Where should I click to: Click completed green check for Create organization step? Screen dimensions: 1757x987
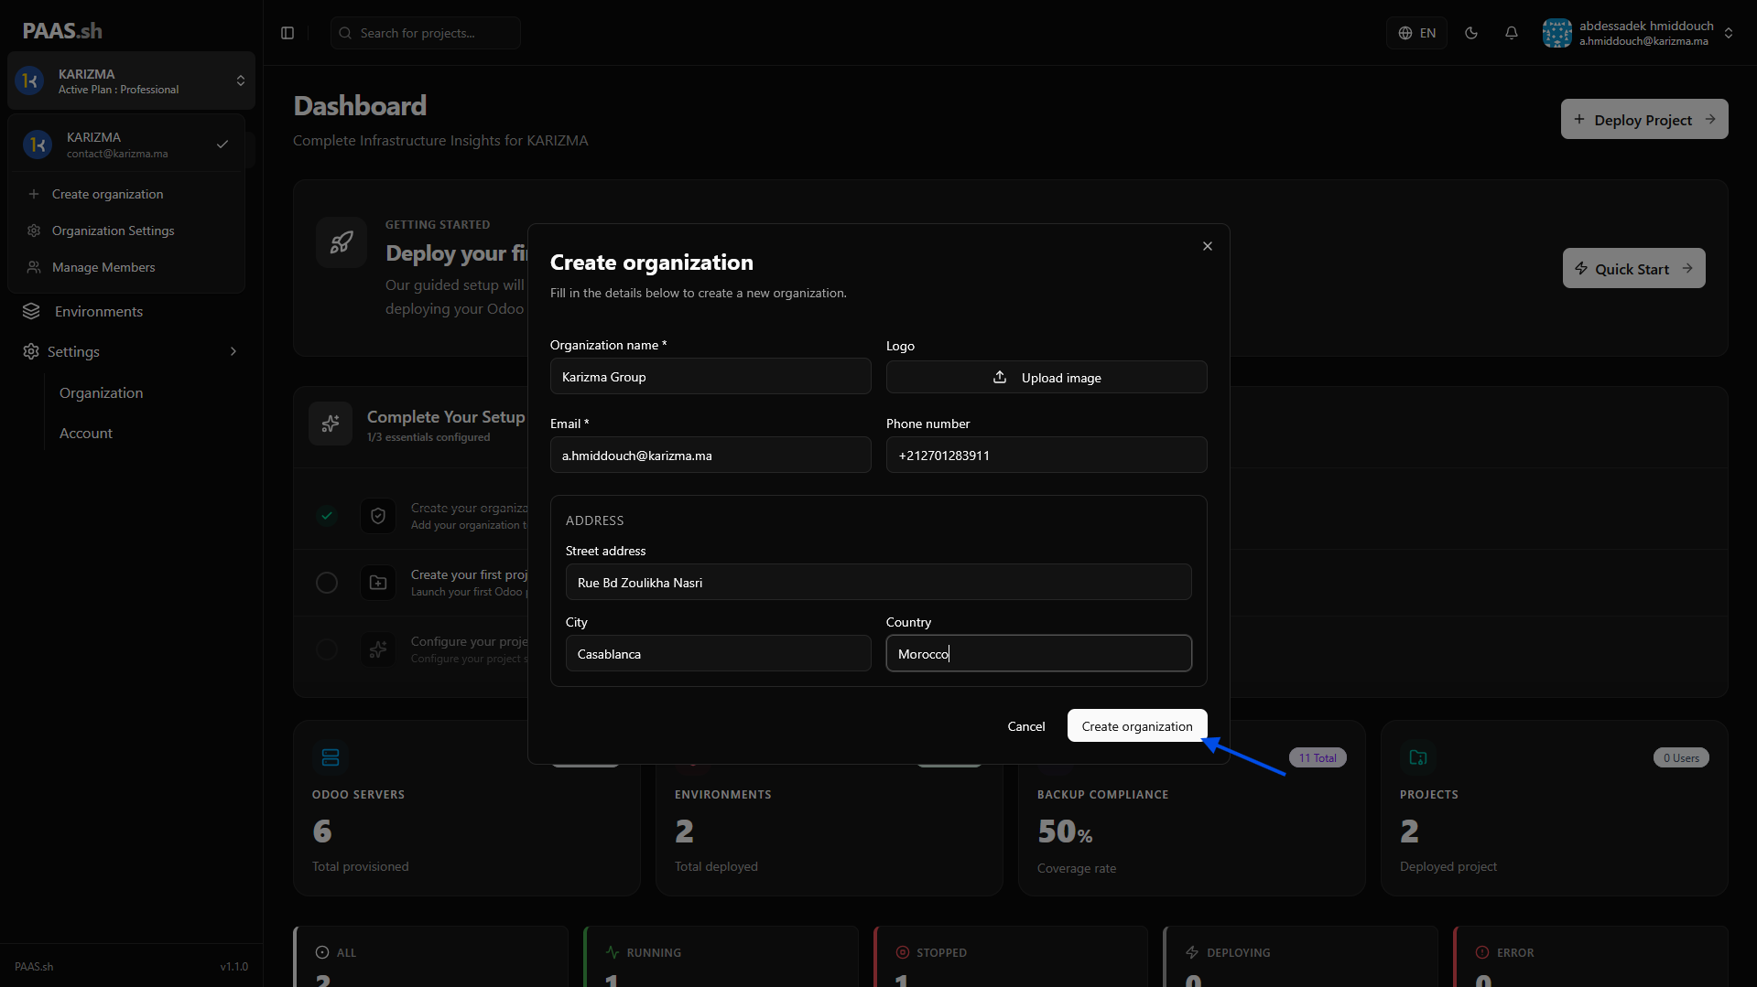[327, 516]
